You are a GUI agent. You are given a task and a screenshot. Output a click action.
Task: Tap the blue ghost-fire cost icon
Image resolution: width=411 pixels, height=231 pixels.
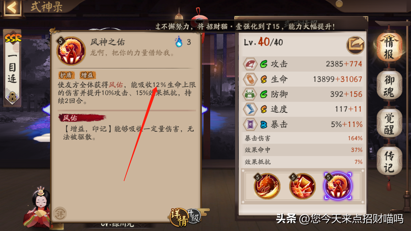tap(179, 42)
